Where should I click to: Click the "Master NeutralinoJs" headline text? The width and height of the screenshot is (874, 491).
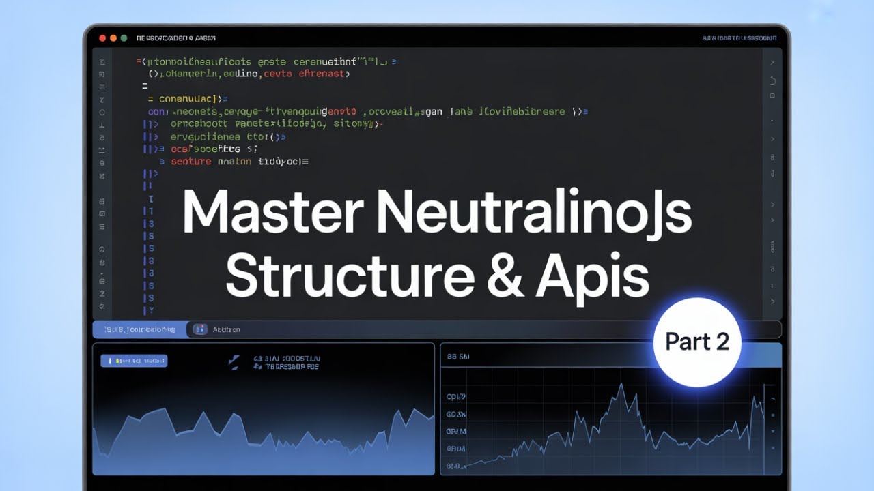(x=437, y=213)
